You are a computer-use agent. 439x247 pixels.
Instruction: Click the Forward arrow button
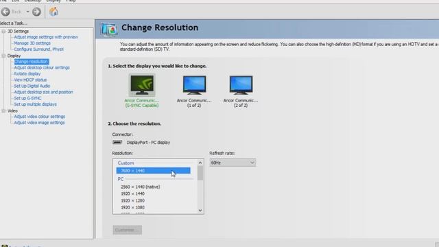click(x=36, y=12)
